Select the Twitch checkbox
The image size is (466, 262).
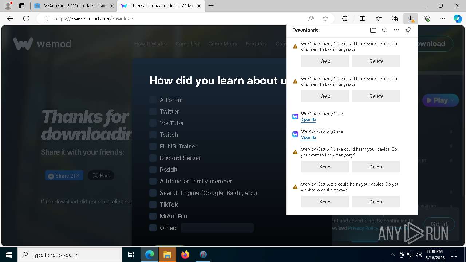[153, 135]
